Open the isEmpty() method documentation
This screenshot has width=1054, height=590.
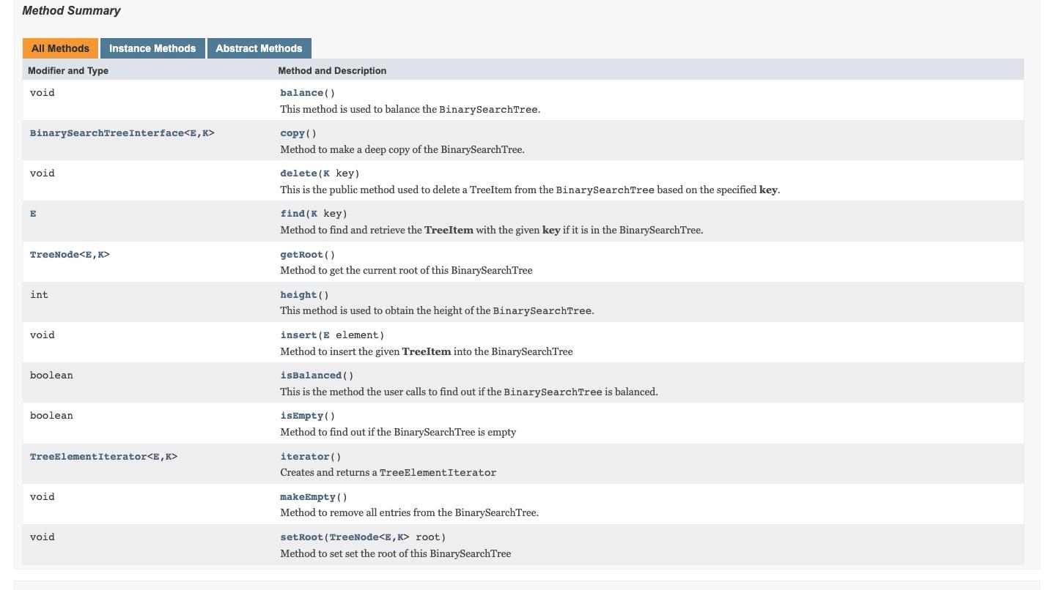(x=301, y=415)
